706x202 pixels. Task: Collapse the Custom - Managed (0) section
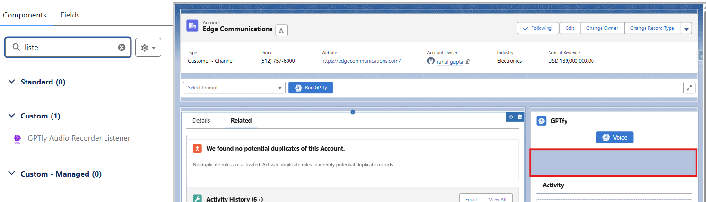click(x=12, y=174)
